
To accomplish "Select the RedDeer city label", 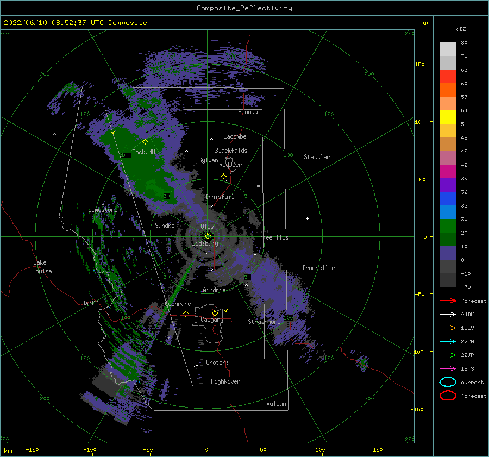I will click(x=230, y=165).
